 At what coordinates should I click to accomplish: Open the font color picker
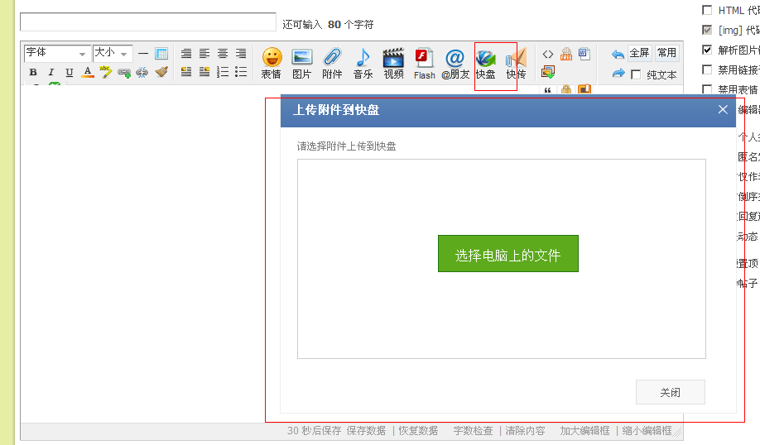point(87,72)
